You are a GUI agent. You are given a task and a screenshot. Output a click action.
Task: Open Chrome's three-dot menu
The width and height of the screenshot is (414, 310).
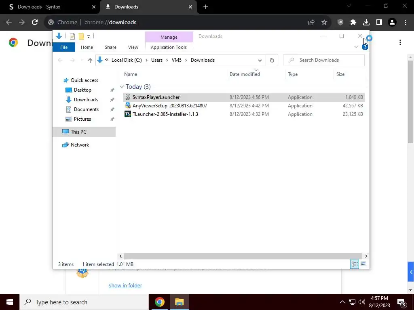tap(405, 23)
